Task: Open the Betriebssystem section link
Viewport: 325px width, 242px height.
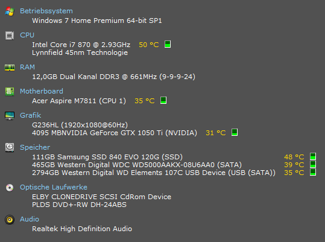Action: 46,11
